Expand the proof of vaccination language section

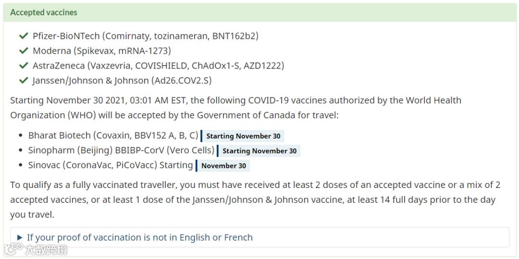click(260, 237)
